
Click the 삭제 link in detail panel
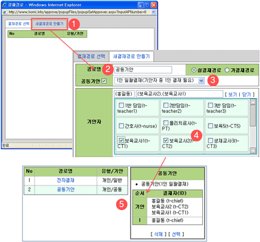pyautogui.click(x=159, y=234)
